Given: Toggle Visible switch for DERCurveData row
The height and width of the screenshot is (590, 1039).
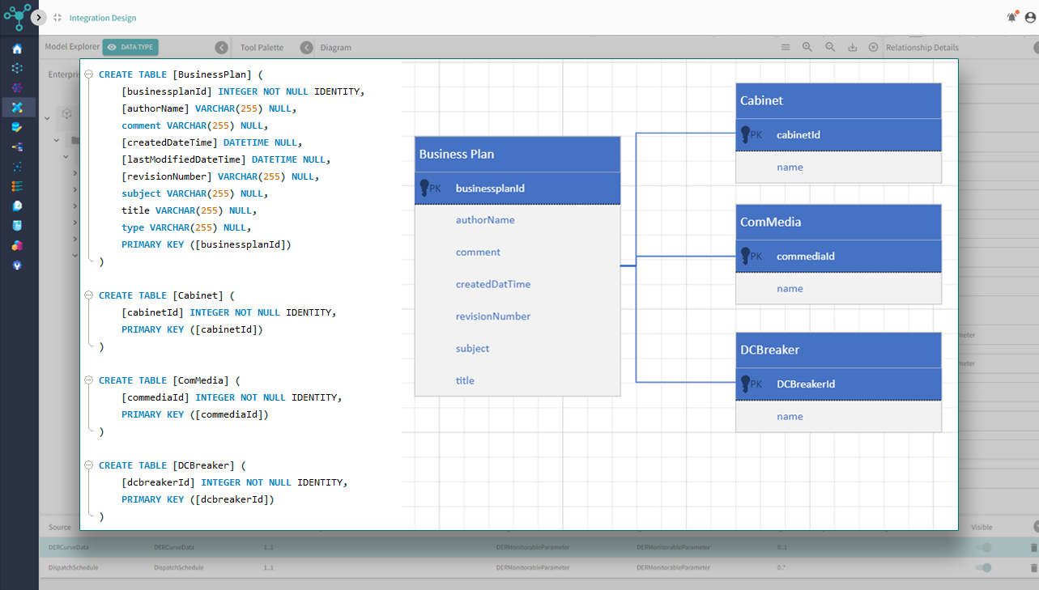Looking at the screenshot, I should [x=983, y=548].
